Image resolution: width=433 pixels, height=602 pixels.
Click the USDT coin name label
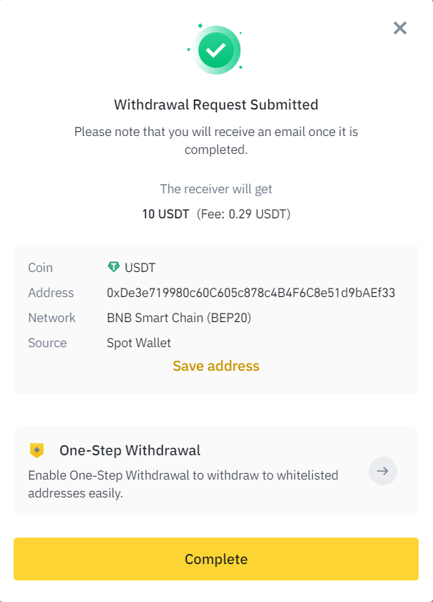click(x=140, y=268)
